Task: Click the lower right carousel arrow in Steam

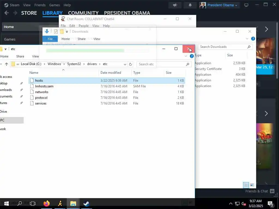Action: tap(266, 113)
